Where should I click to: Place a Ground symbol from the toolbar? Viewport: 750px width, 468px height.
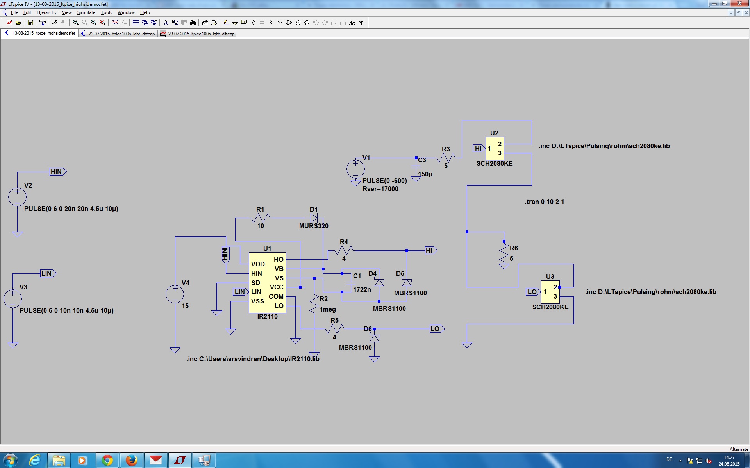[235, 23]
